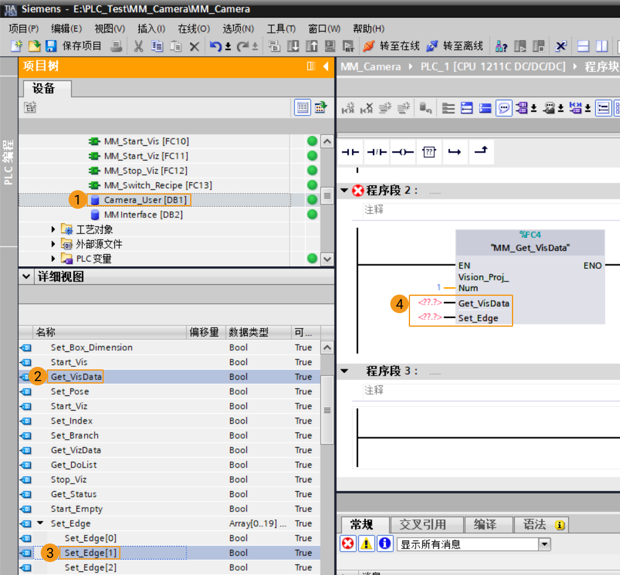Collapse the 详细视图 panel
The width and height of the screenshot is (620, 575).
(26, 276)
